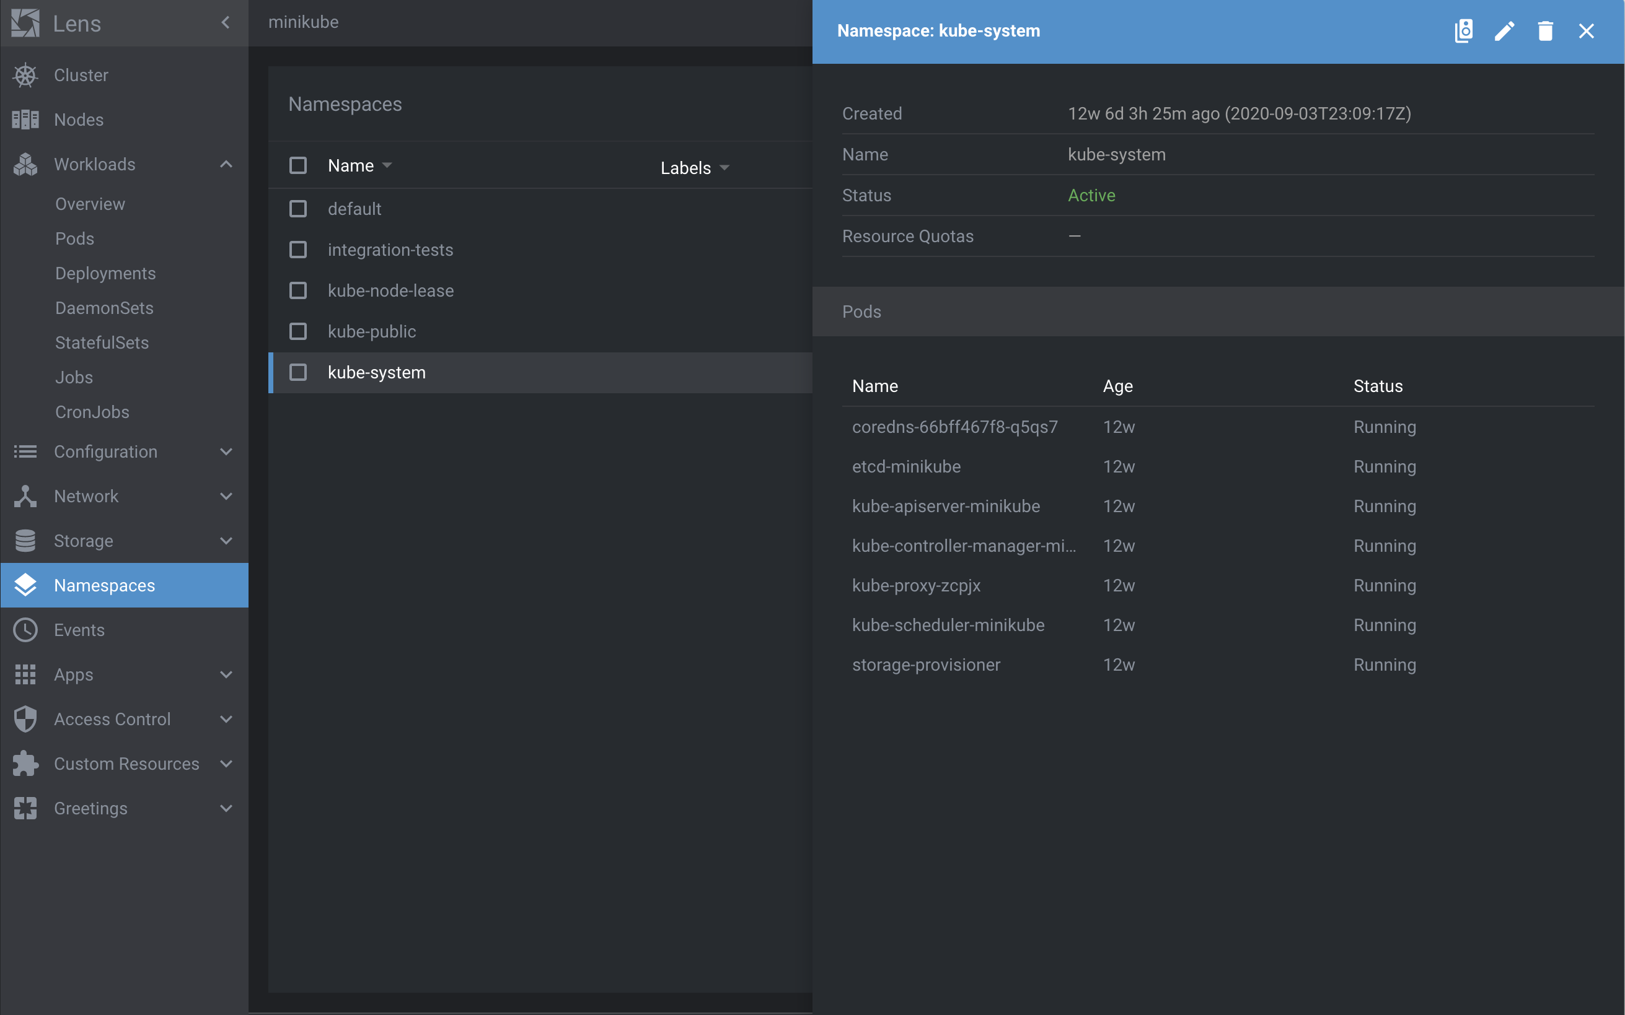Tick the integration-tests checkbox
1625x1015 pixels.
[297, 250]
